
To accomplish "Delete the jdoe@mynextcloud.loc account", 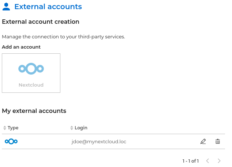I will click(218, 141).
